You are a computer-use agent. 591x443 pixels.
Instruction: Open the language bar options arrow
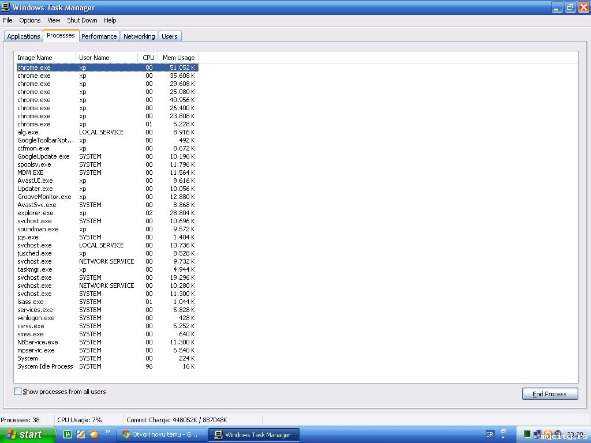point(503,438)
